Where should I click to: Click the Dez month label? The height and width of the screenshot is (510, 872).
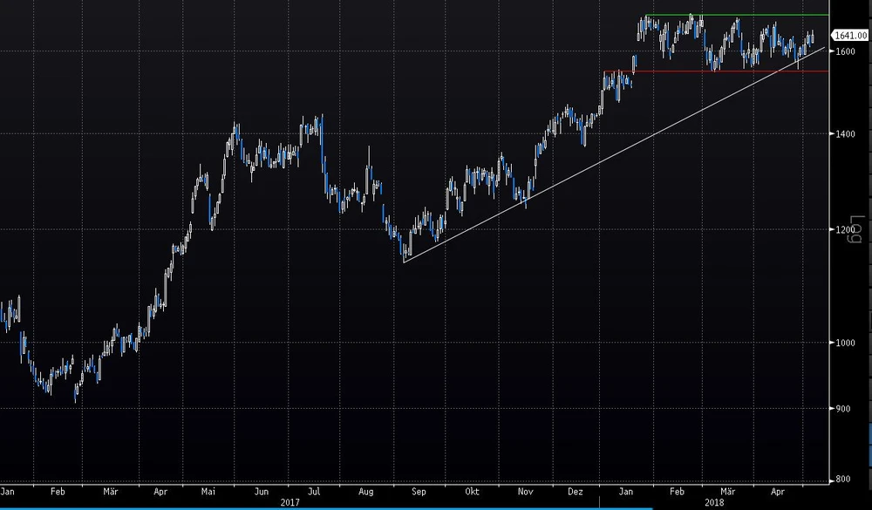pos(576,492)
